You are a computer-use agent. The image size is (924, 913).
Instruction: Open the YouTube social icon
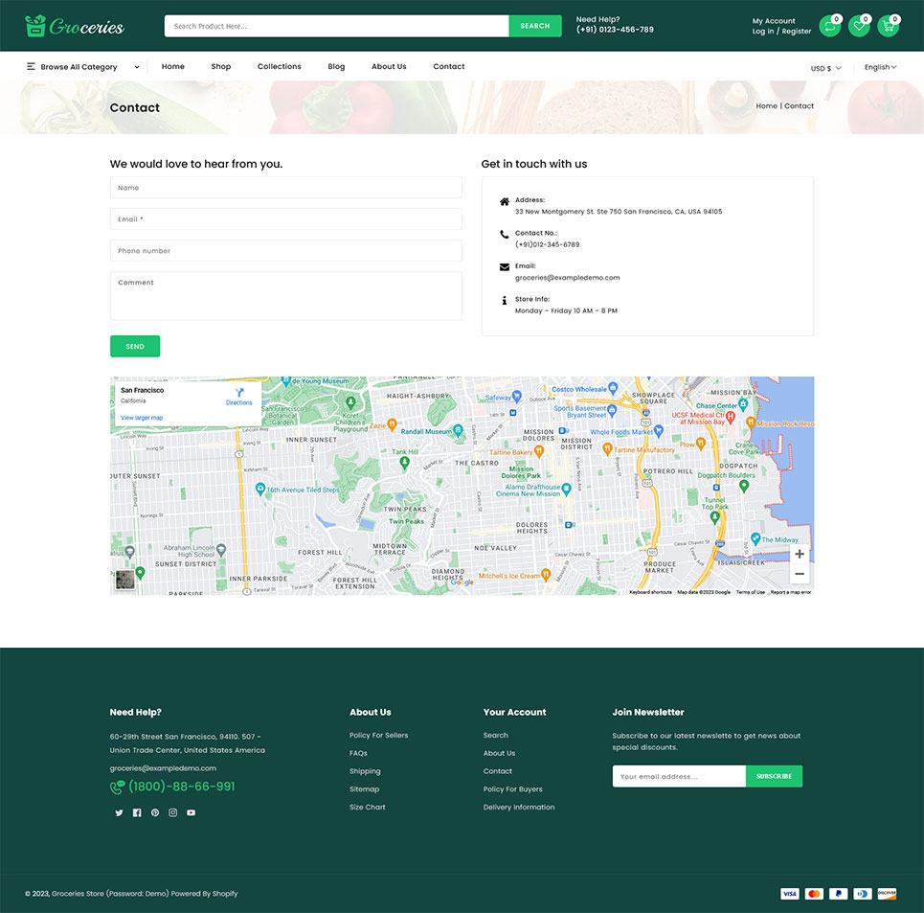pyautogui.click(x=192, y=812)
